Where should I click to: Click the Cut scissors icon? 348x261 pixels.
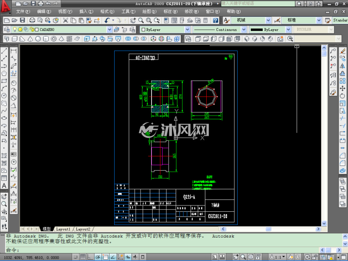65,20
